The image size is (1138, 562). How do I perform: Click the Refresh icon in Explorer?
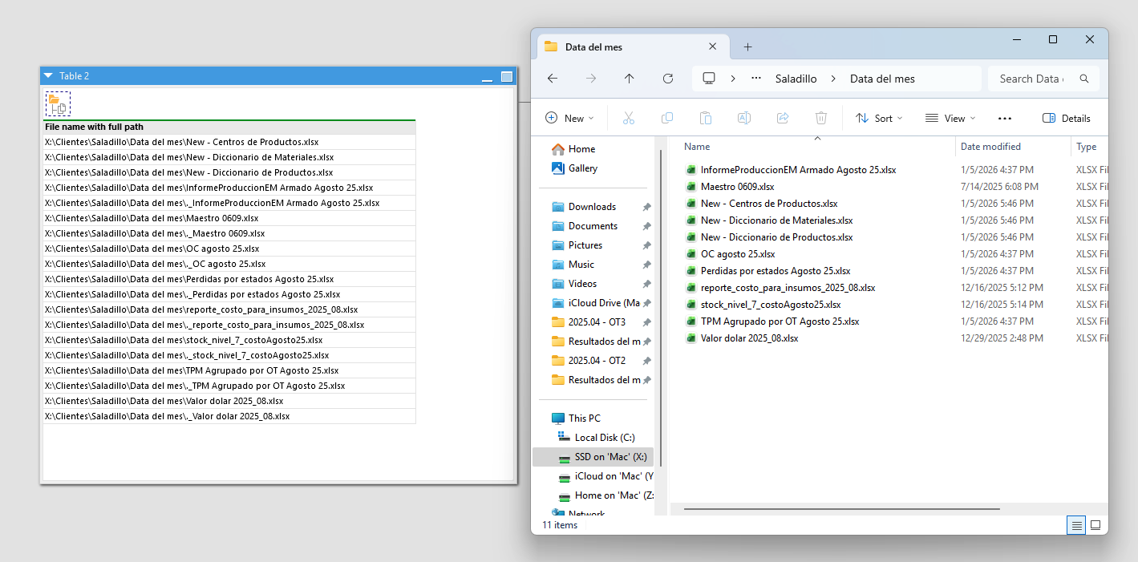click(667, 79)
